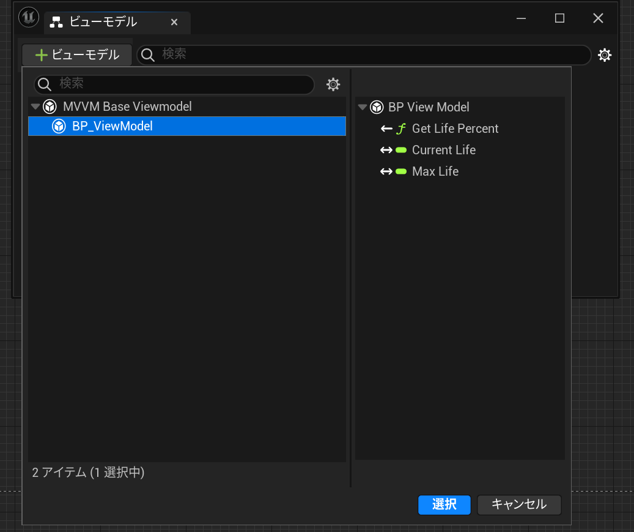Select BP View Model header row
Image resolution: width=634 pixels, height=532 pixels.
tap(460, 107)
